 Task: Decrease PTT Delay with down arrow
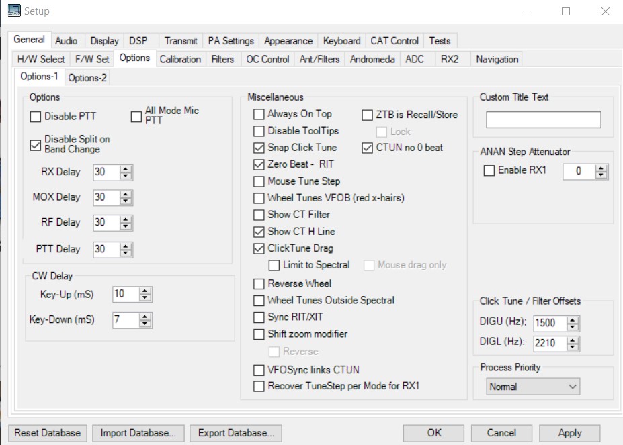click(x=126, y=252)
